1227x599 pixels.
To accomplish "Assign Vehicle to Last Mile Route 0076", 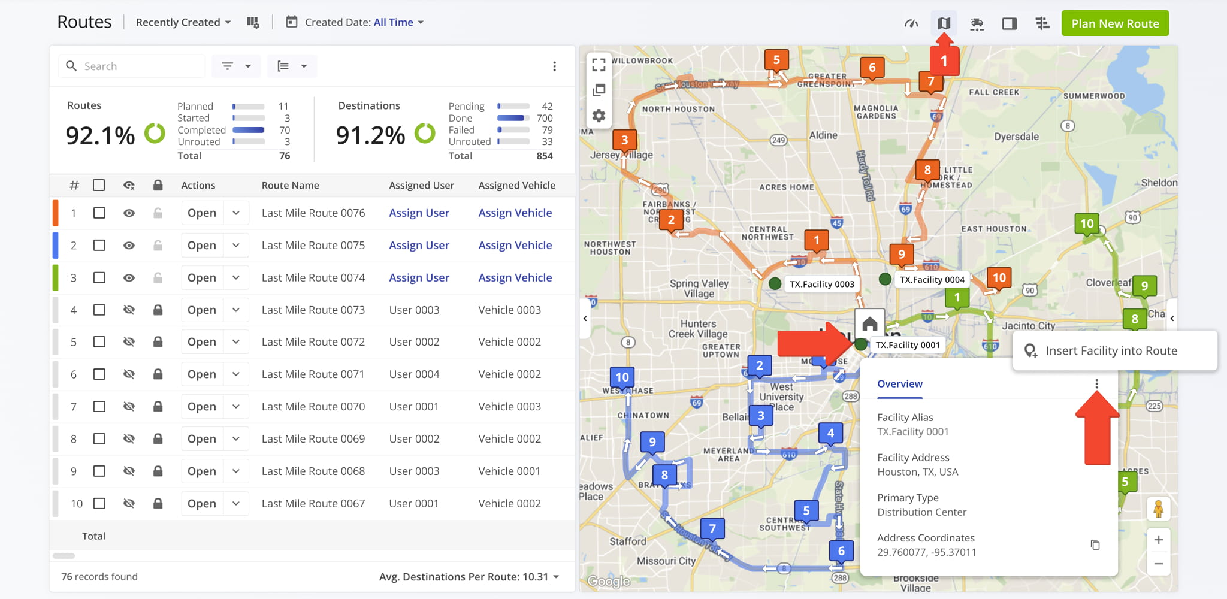I will tap(515, 213).
